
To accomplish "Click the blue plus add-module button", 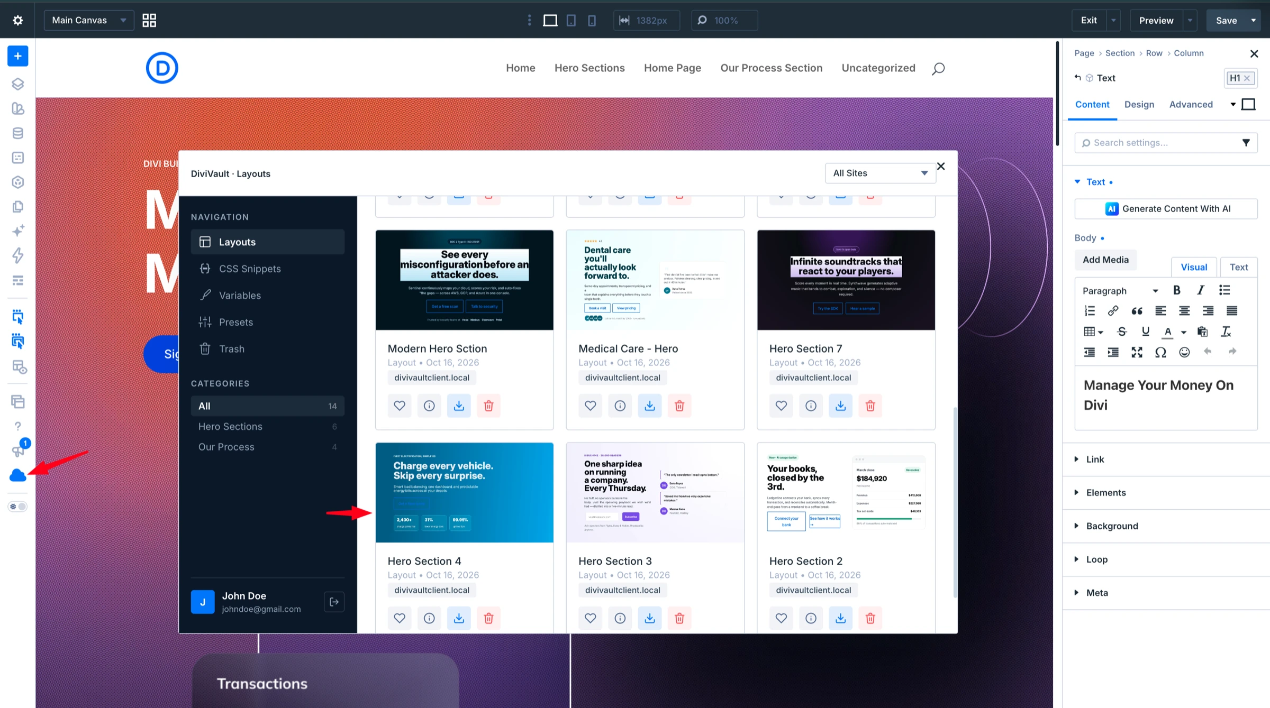I will coord(17,56).
